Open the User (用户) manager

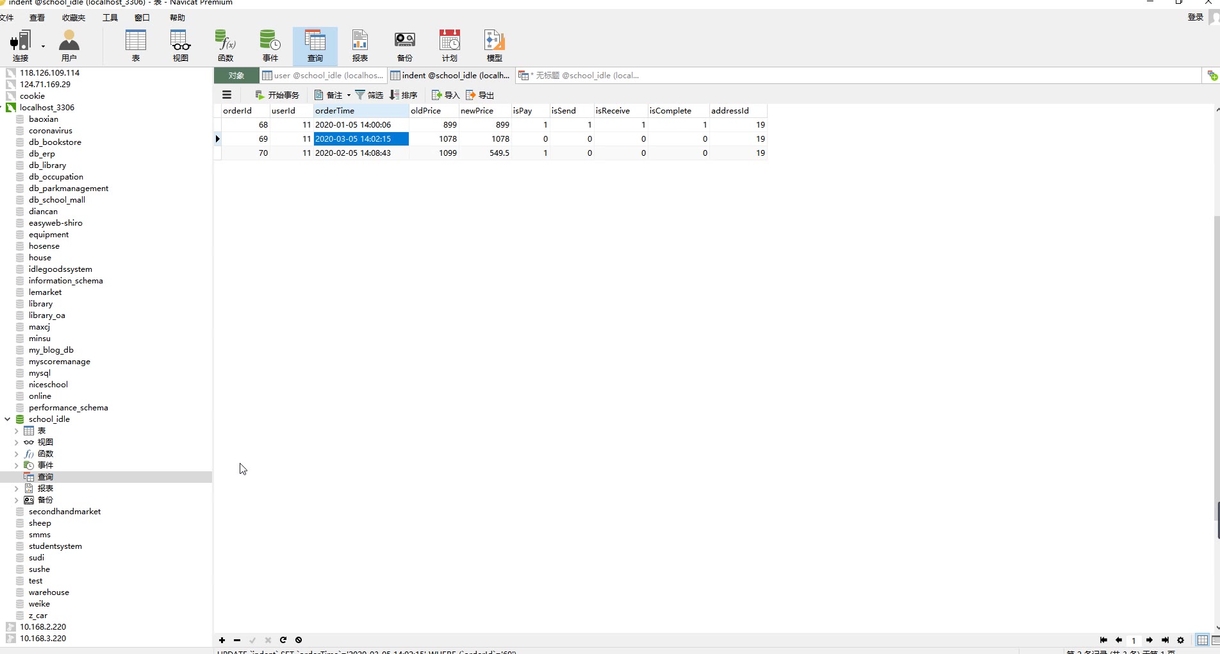[x=69, y=46]
